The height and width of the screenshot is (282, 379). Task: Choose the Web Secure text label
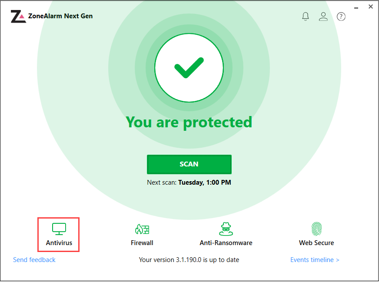pos(316,243)
